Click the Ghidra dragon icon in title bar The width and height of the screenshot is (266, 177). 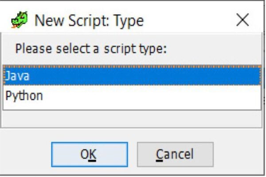[20, 20]
